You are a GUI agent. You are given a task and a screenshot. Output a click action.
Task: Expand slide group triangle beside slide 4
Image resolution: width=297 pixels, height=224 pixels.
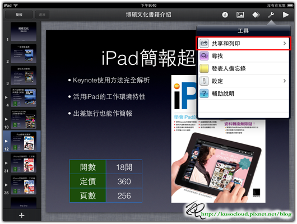6,97
